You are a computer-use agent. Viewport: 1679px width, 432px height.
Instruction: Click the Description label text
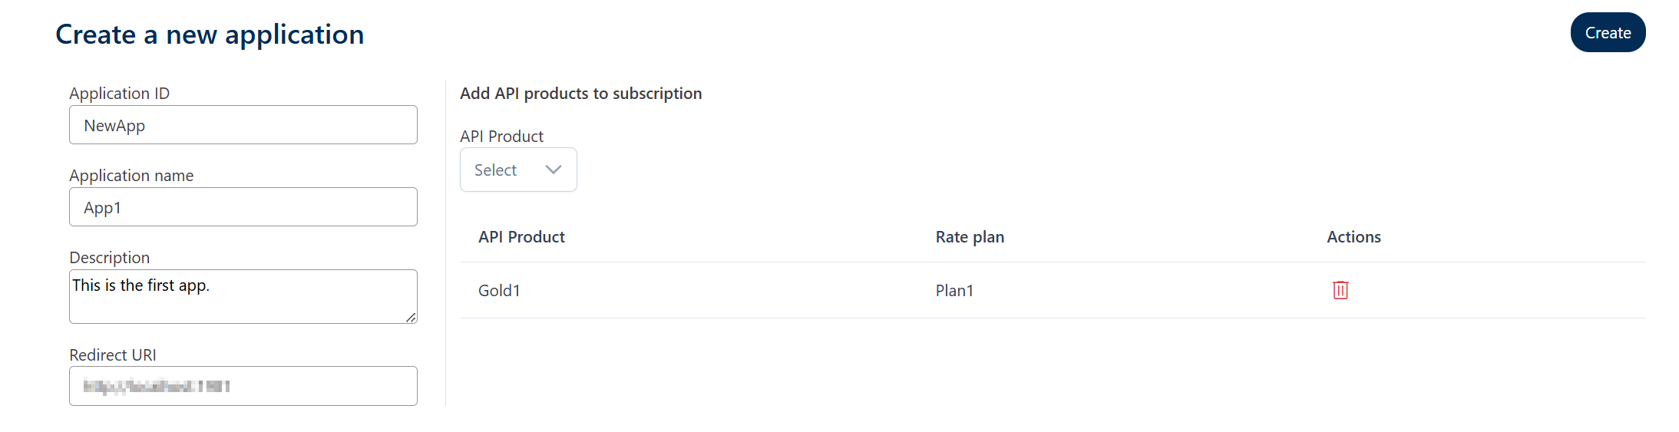109,258
